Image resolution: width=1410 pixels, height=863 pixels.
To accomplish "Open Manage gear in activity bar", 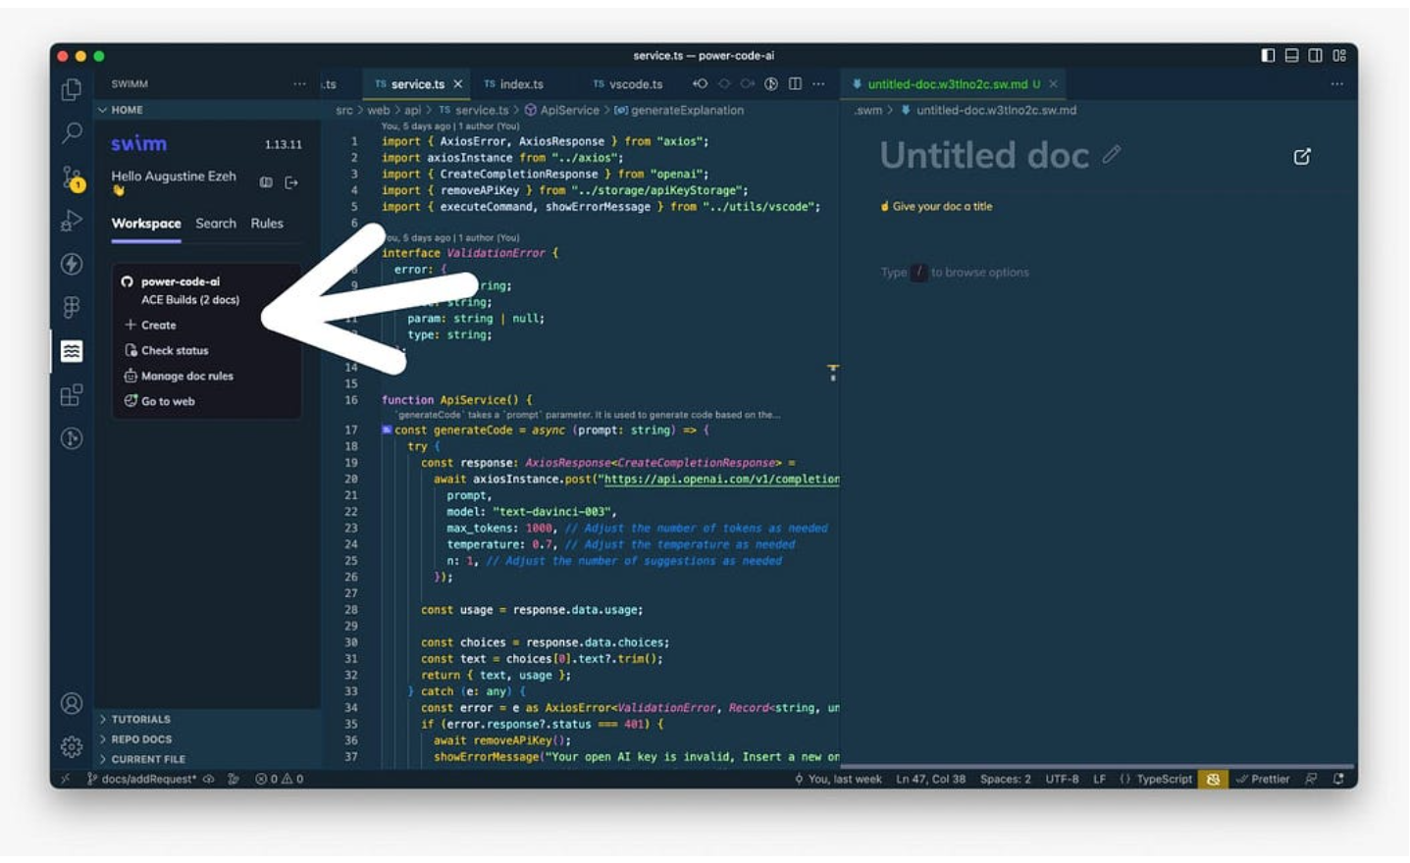I will (x=72, y=746).
